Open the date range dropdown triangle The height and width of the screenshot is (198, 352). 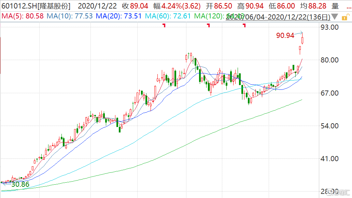tap(335, 17)
